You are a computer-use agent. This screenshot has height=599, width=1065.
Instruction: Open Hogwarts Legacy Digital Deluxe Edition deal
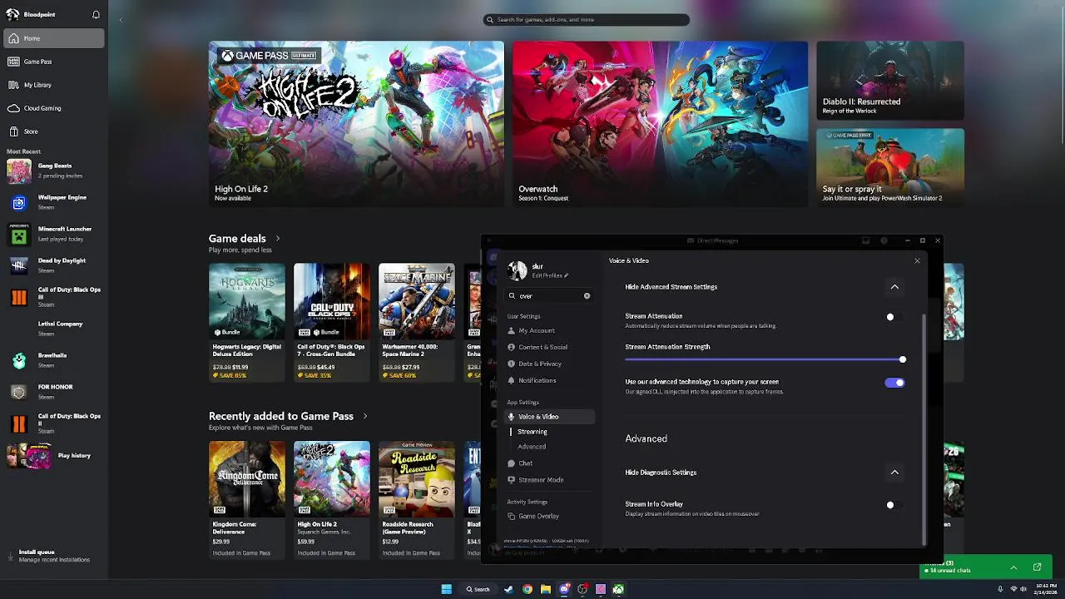click(x=247, y=322)
